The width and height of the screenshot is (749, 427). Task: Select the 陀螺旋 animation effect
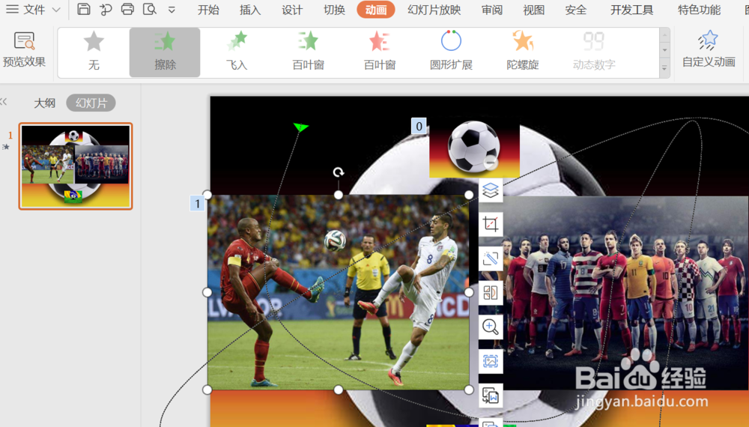(523, 52)
